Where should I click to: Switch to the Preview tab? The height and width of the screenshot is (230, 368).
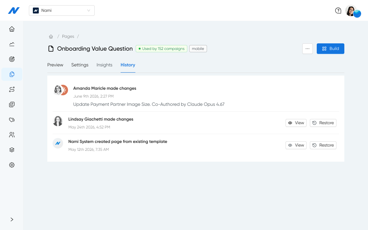(55, 65)
